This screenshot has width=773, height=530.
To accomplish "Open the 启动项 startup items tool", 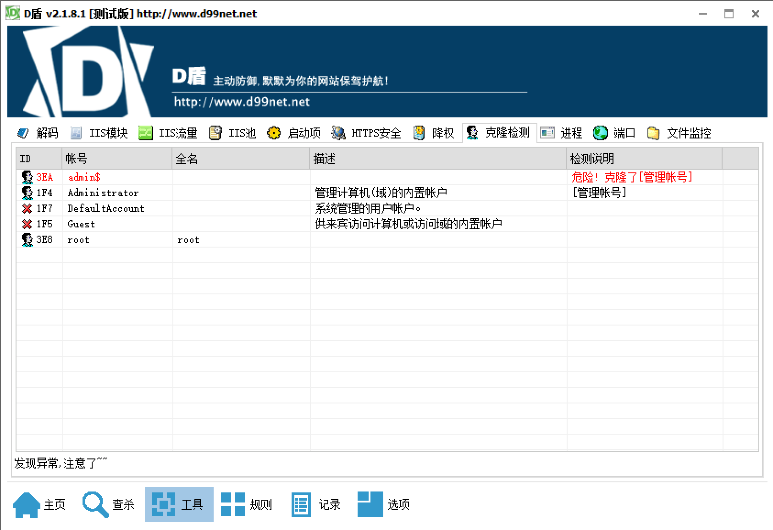I will (x=294, y=133).
